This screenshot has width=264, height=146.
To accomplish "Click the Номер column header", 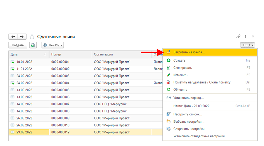I will [x=70, y=54].
